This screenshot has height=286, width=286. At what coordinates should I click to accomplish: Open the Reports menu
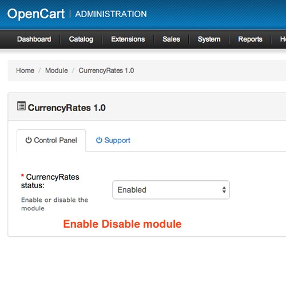250,39
